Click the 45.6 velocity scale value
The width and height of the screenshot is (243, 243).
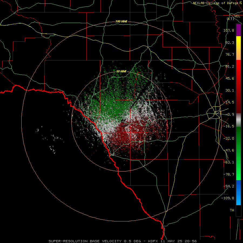pyautogui.click(x=230, y=78)
